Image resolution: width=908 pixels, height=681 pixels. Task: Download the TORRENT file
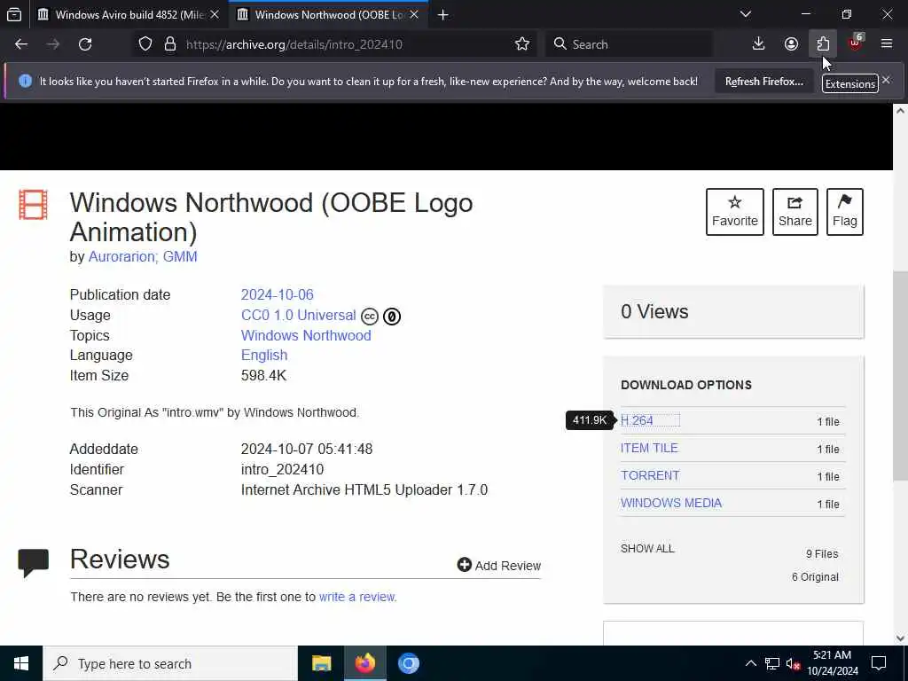(x=650, y=475)
